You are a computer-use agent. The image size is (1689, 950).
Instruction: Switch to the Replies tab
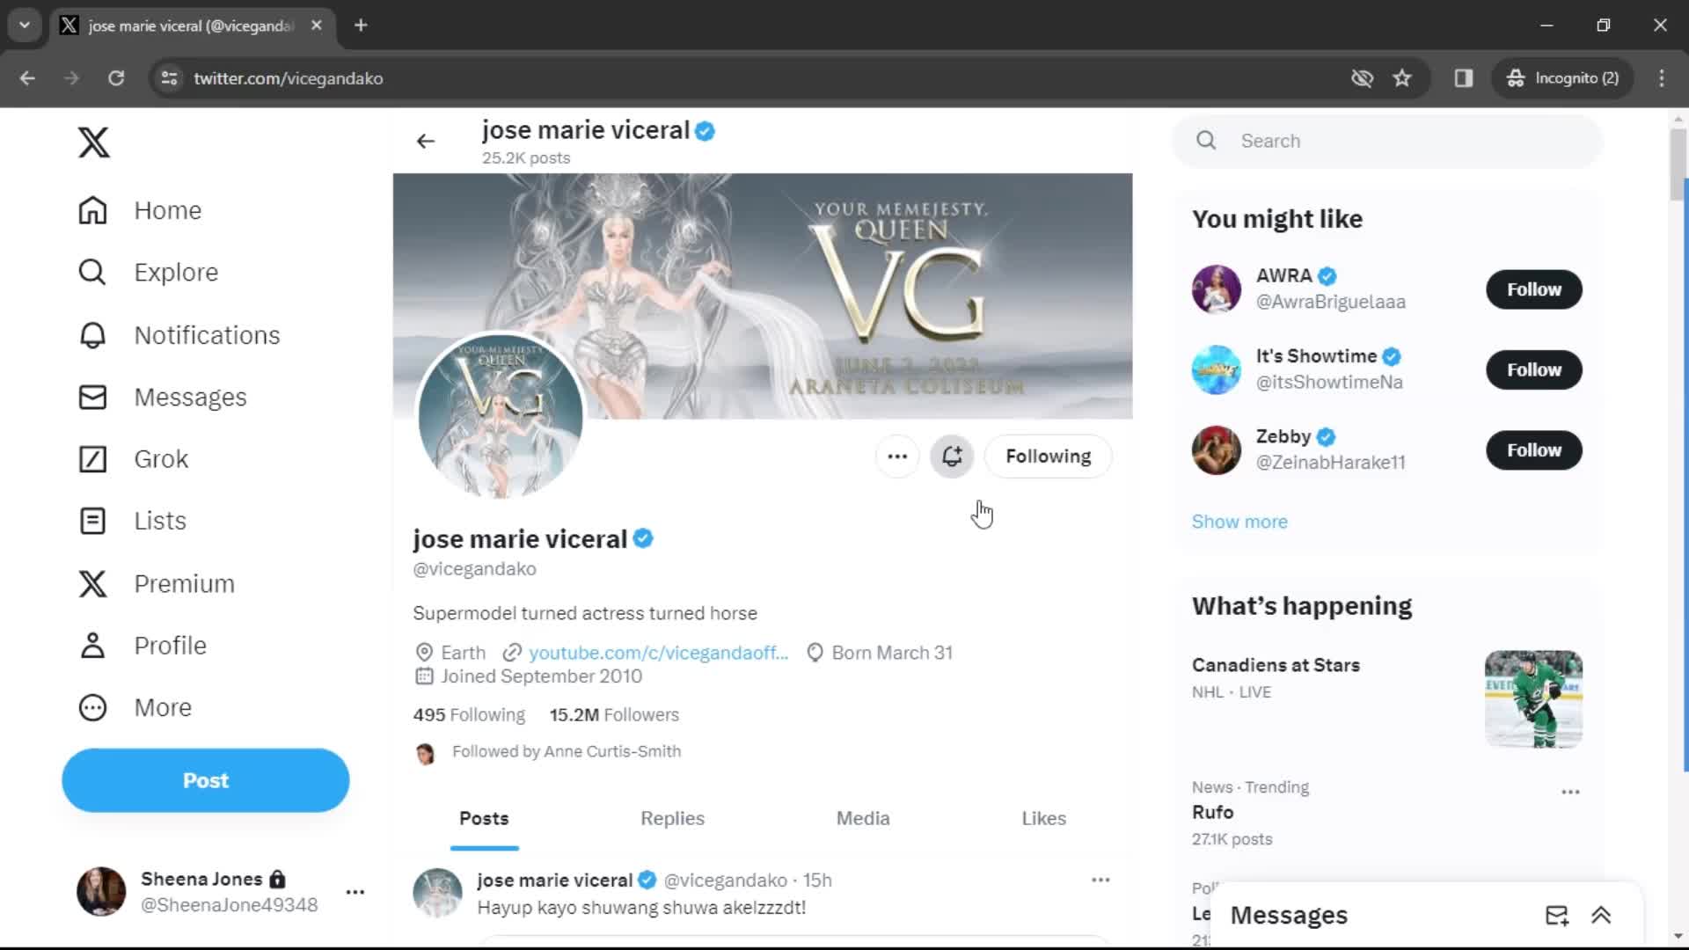(673, 818)
